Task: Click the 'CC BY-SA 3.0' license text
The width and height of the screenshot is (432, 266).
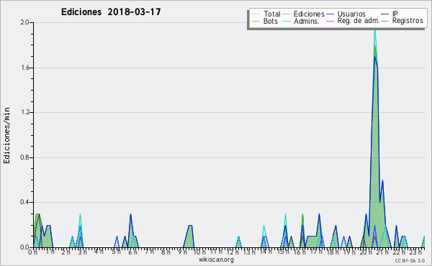Action: click(x=410, y=260)
